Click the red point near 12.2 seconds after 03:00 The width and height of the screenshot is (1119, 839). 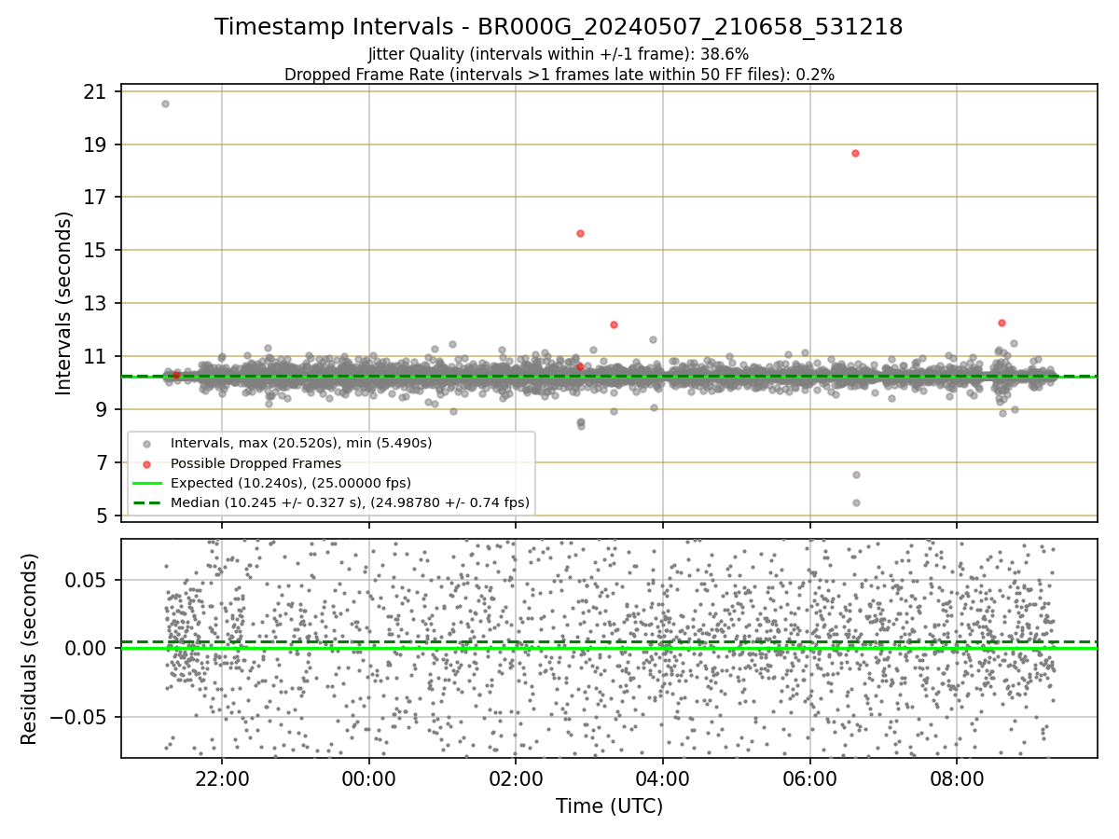(x=614, y=324)
